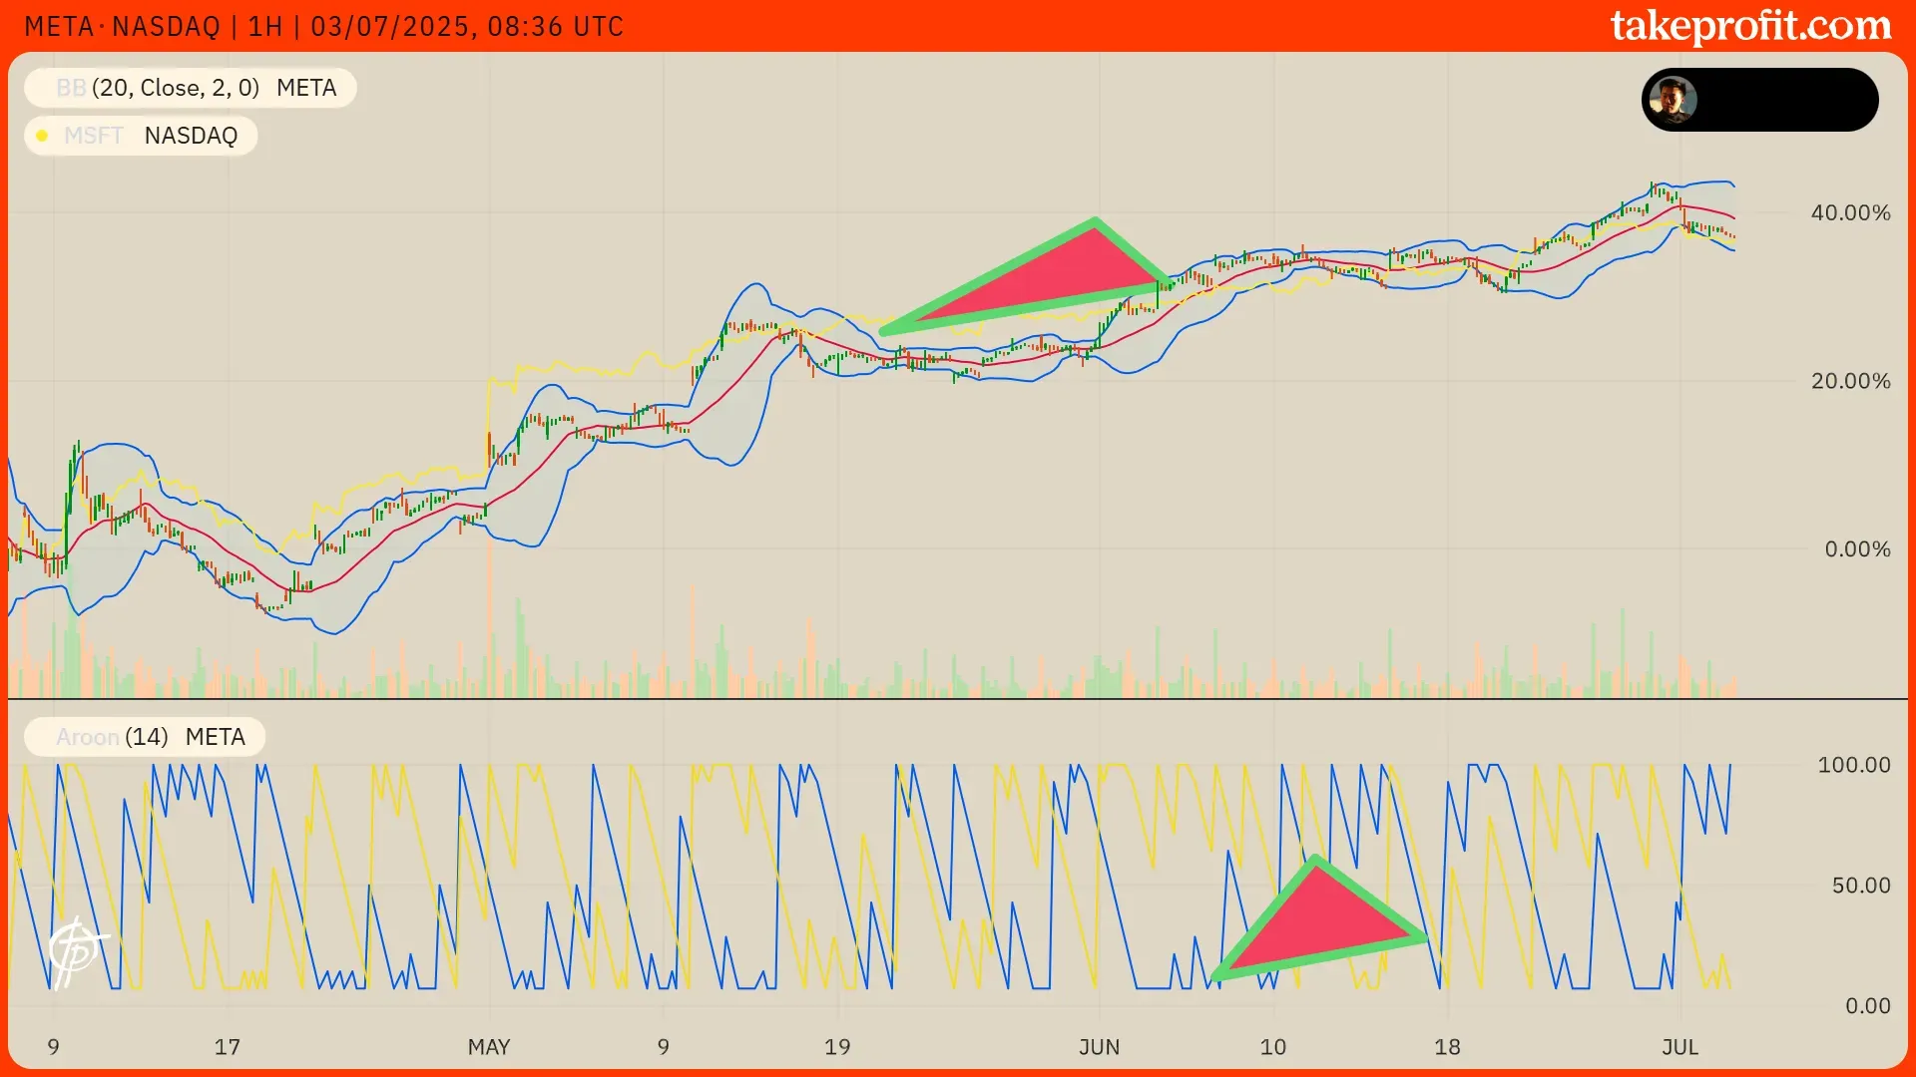
Task: Click the BB (20, Close, 2, 0) indicator label
Action: pyautogui.click(x=190, y=88)
